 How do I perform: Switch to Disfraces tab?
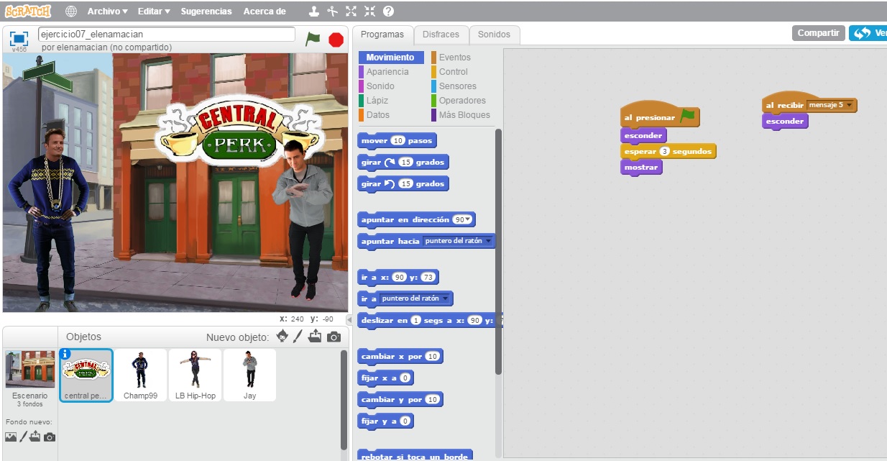441,35
